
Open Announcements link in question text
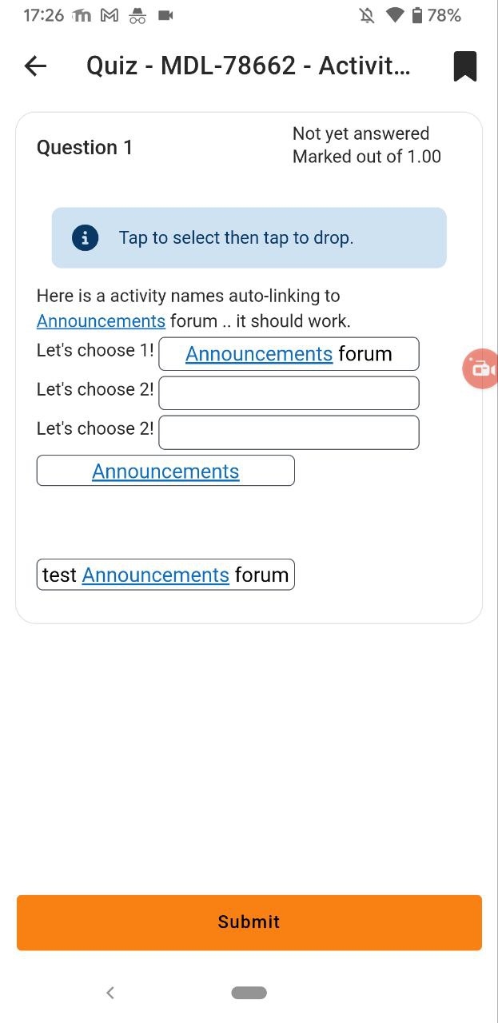pos(102,321)
